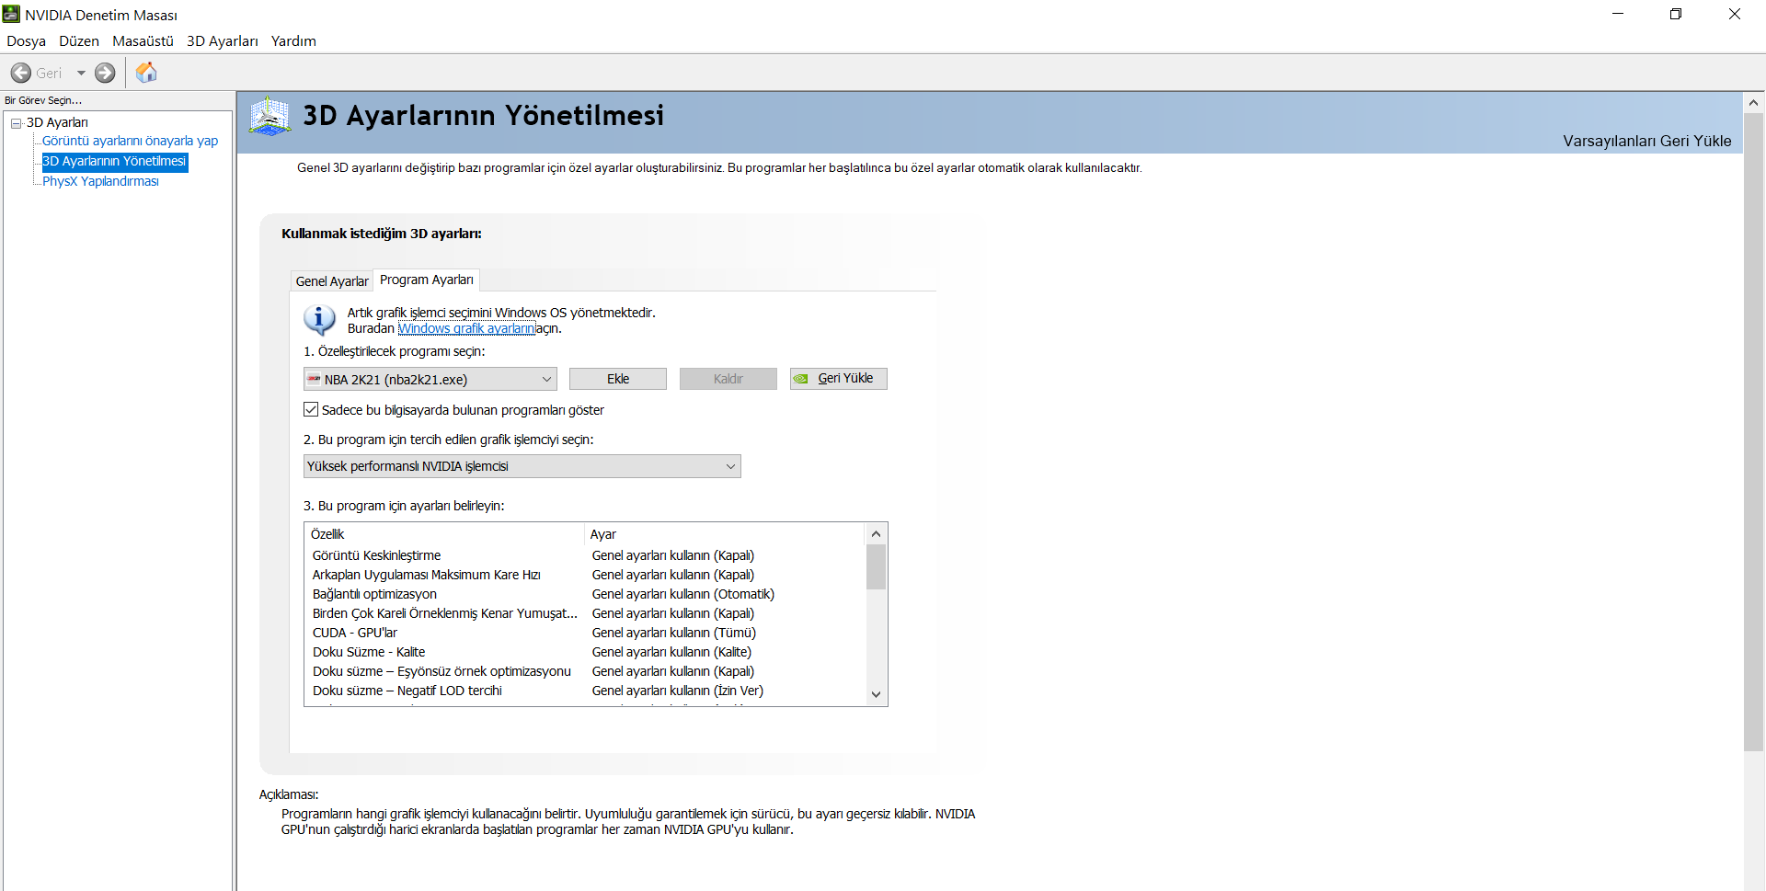Open the preferred graphics processor dropdown
The image size is (1766, 891).
pos(522,466)
